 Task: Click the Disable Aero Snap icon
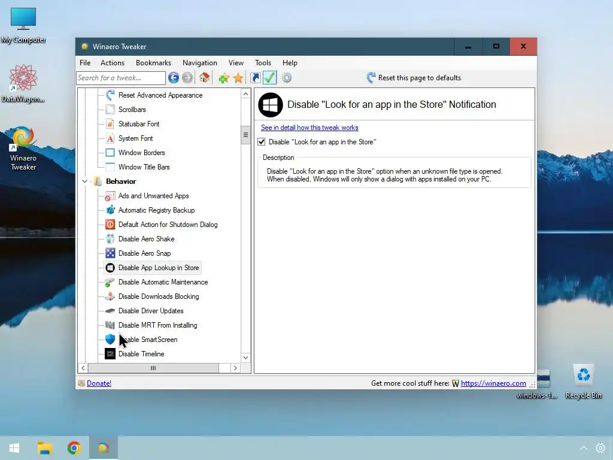[110, 253]
